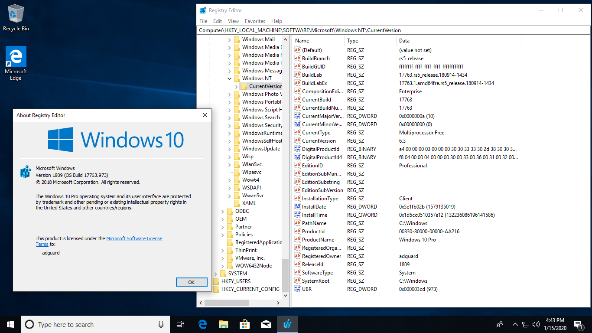Open the Action Center notification icon

pyautogui.click(x=578, y=324)
